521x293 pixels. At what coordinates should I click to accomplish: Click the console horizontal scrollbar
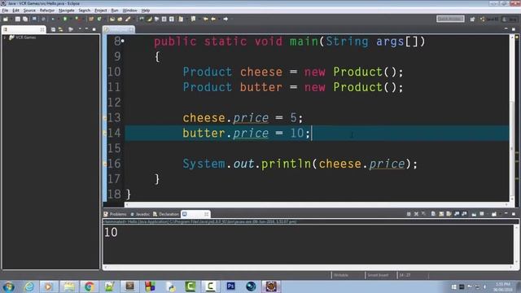[309, 267]
